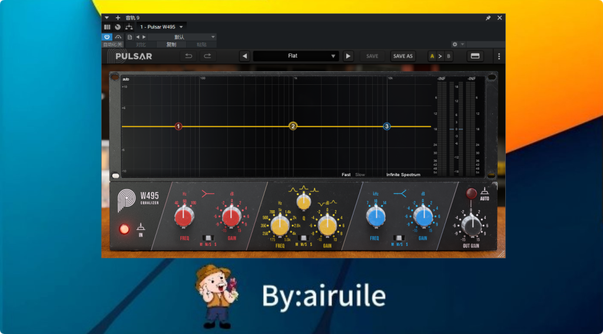Image resolution: width=603 pixels, height=334 pixels.
Task: Select EQ band node 1
Action: 178,126
